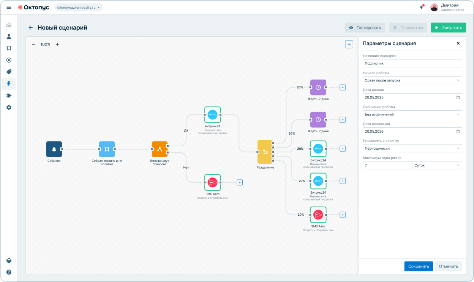Open the users section in sidebar
This screenshot has width=474, height=282.
coord(9,37)
